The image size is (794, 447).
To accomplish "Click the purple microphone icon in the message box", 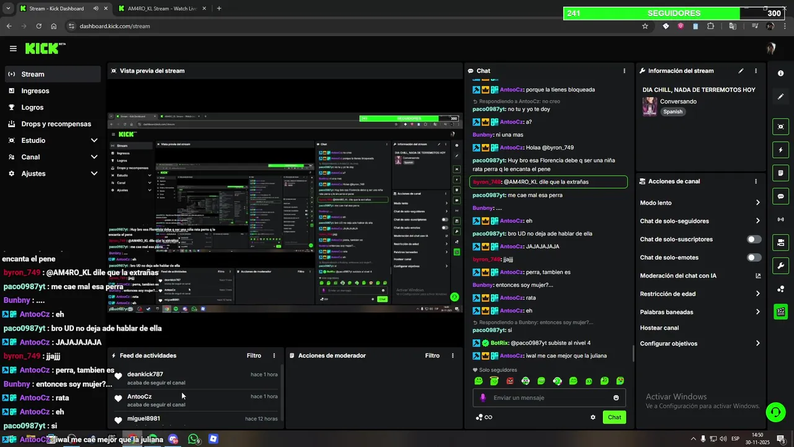I will (x=483, y=398).
